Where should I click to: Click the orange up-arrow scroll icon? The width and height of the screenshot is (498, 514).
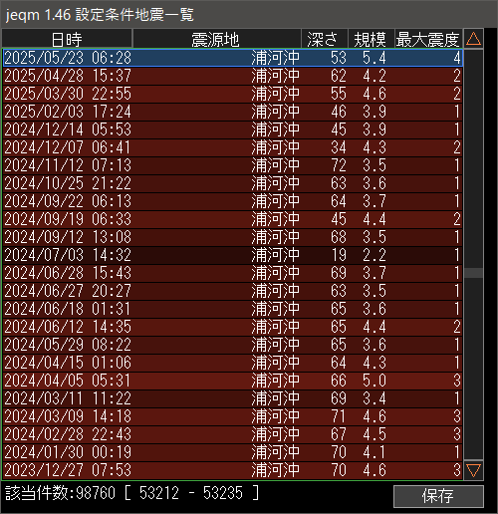pos(473,39)
